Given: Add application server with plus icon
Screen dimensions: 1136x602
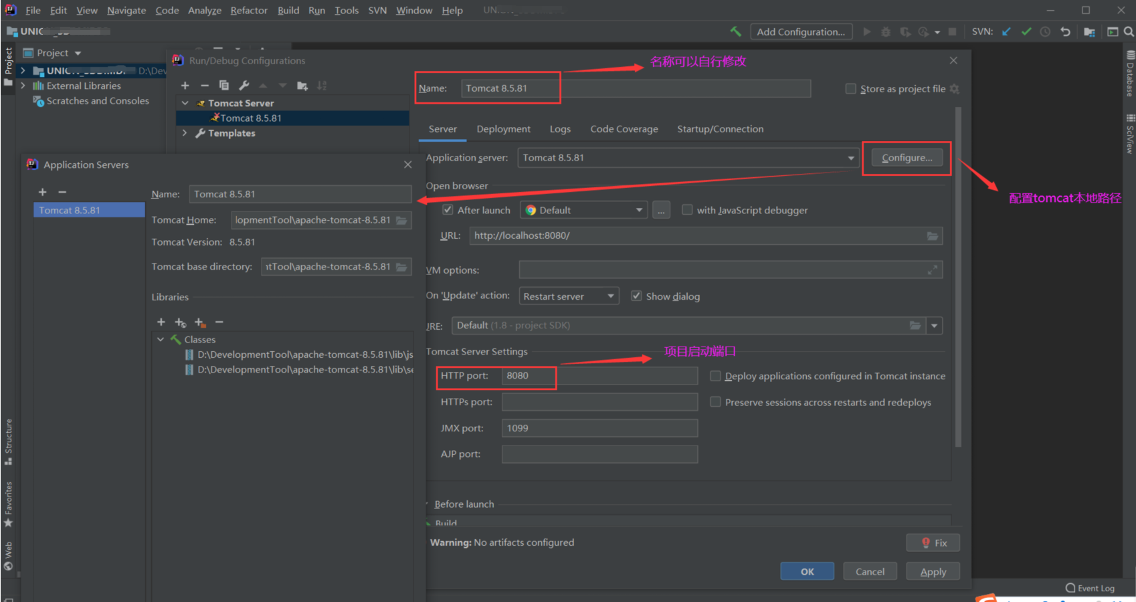Looking at the screenshot, I should tap(43, 192).
